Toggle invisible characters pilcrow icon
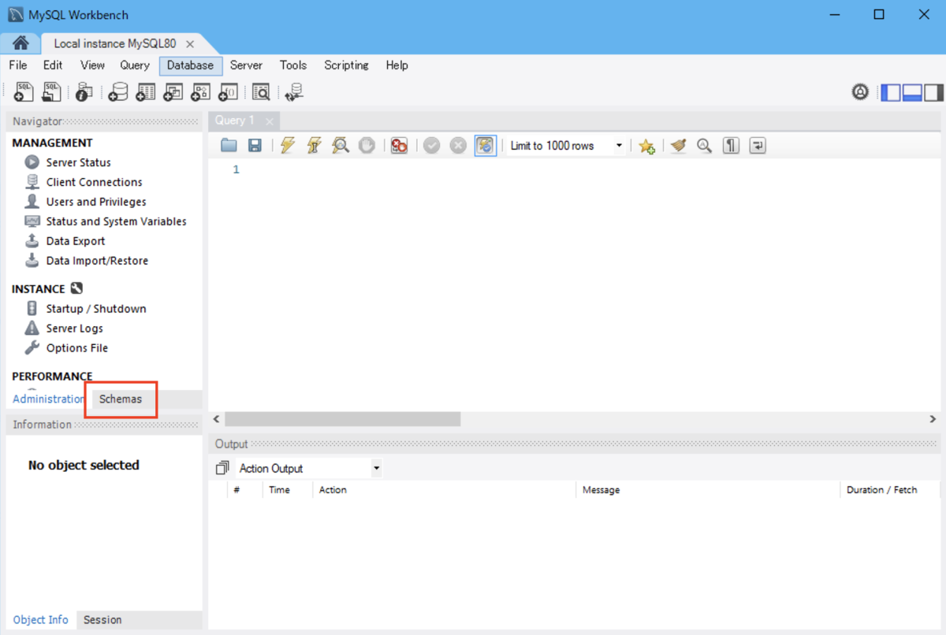This screenshot has width=946, height=635. click(731, 146)
